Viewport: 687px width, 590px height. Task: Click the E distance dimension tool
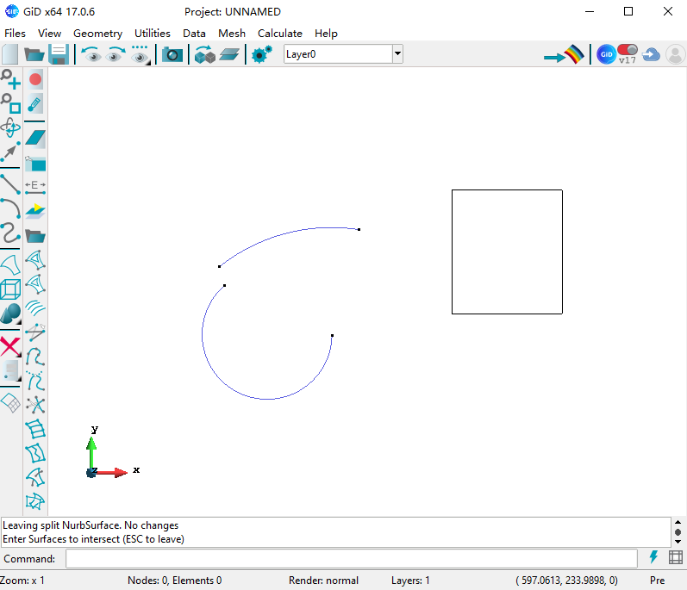(35, 187)
